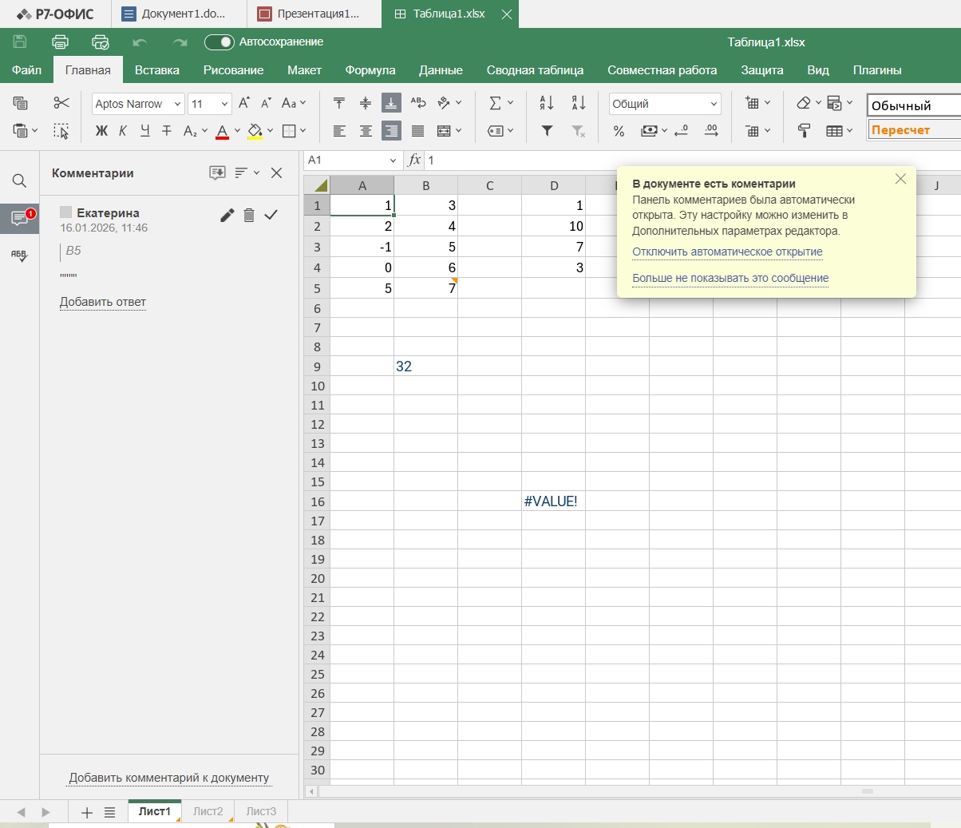Open the search panel in left sidebar
This screenshot has height=828, width=961.
[19, 181]
